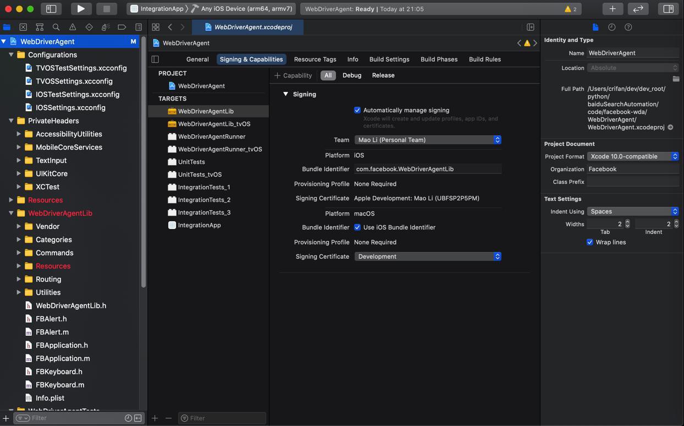Add an editor pane on right
684x426 pixels.
click(x=531, y=27)
